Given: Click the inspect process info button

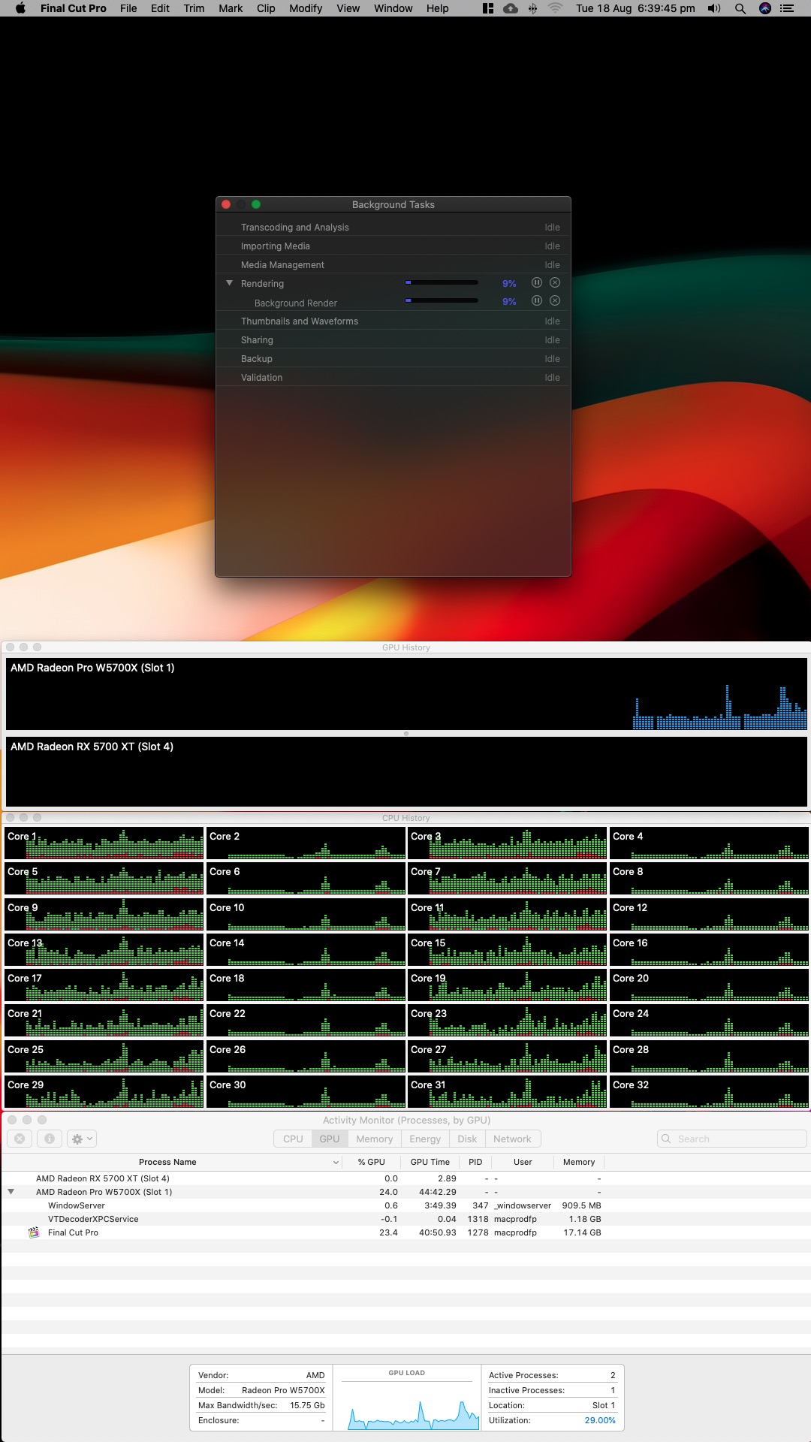Looking at the screenshot, I should [x=50, y=1139].
